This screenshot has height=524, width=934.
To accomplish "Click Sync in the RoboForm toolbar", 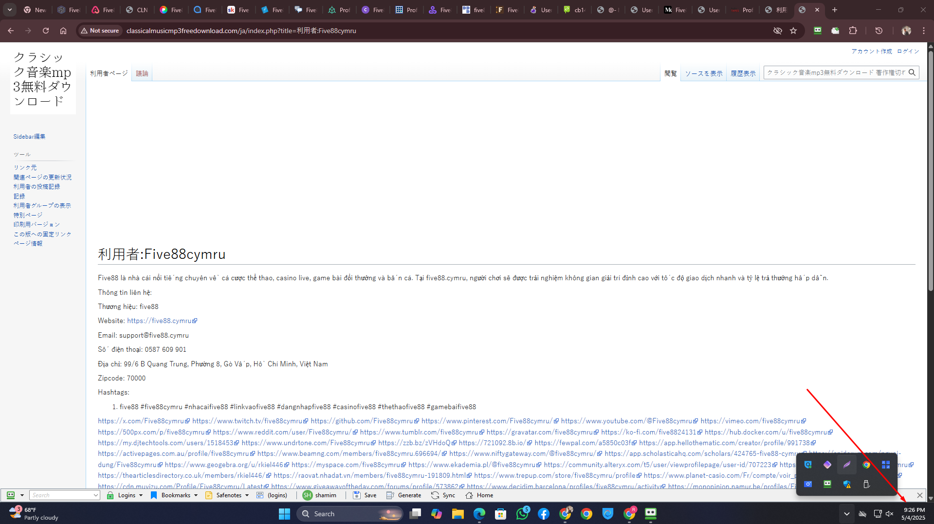I will [x=443, y=495].
